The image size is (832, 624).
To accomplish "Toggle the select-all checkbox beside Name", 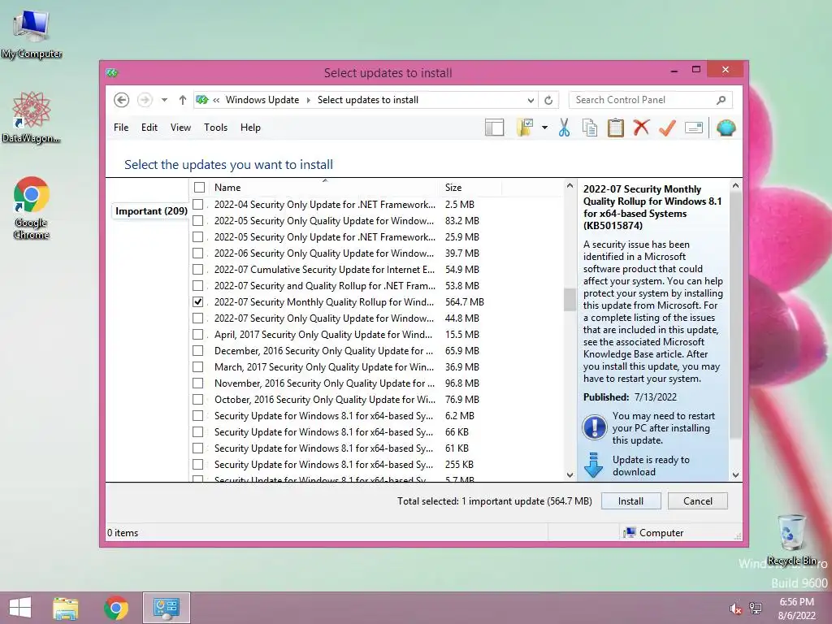I will point(200,188).
